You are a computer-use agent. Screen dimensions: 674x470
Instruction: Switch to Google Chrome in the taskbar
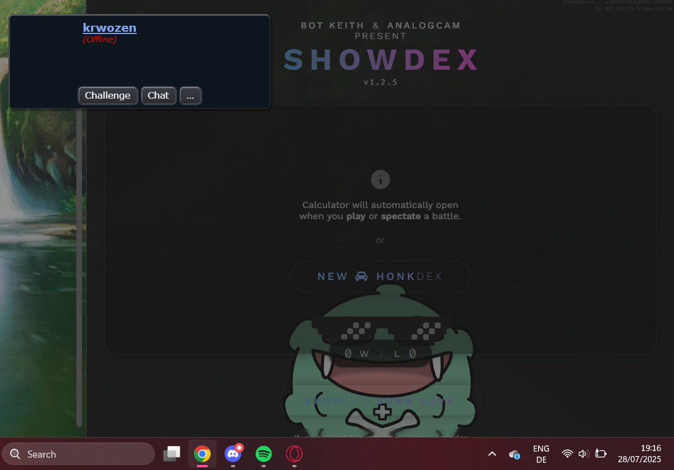click(x=202, y=454)
